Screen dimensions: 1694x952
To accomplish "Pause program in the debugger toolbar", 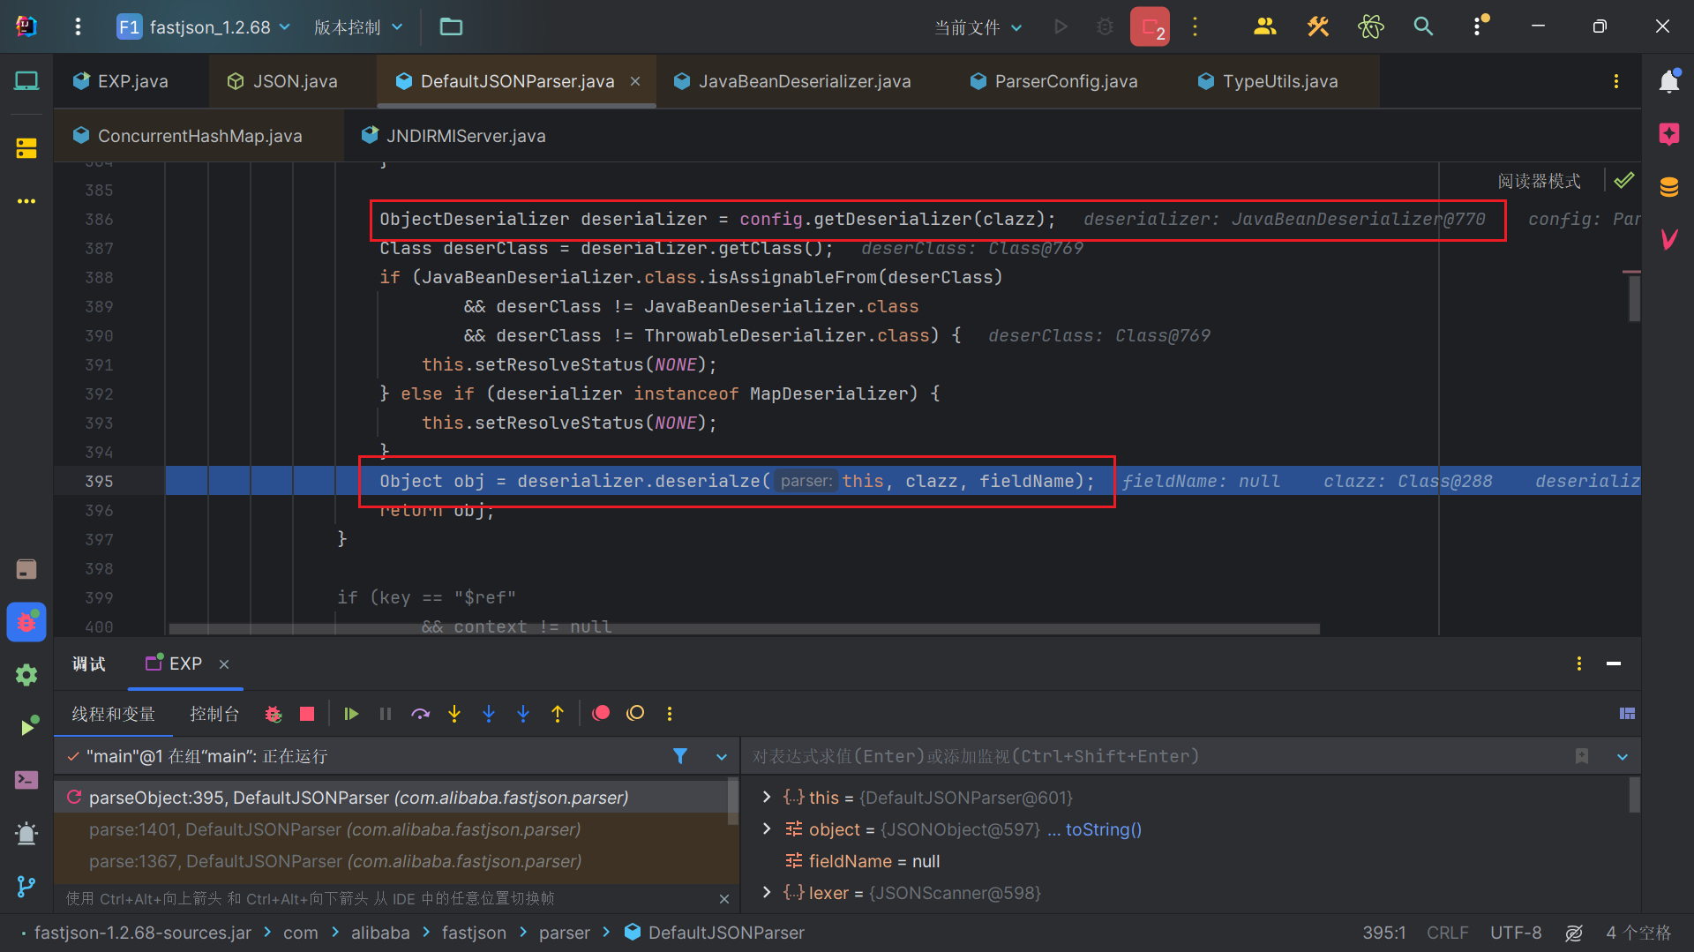I will [386, 714].
